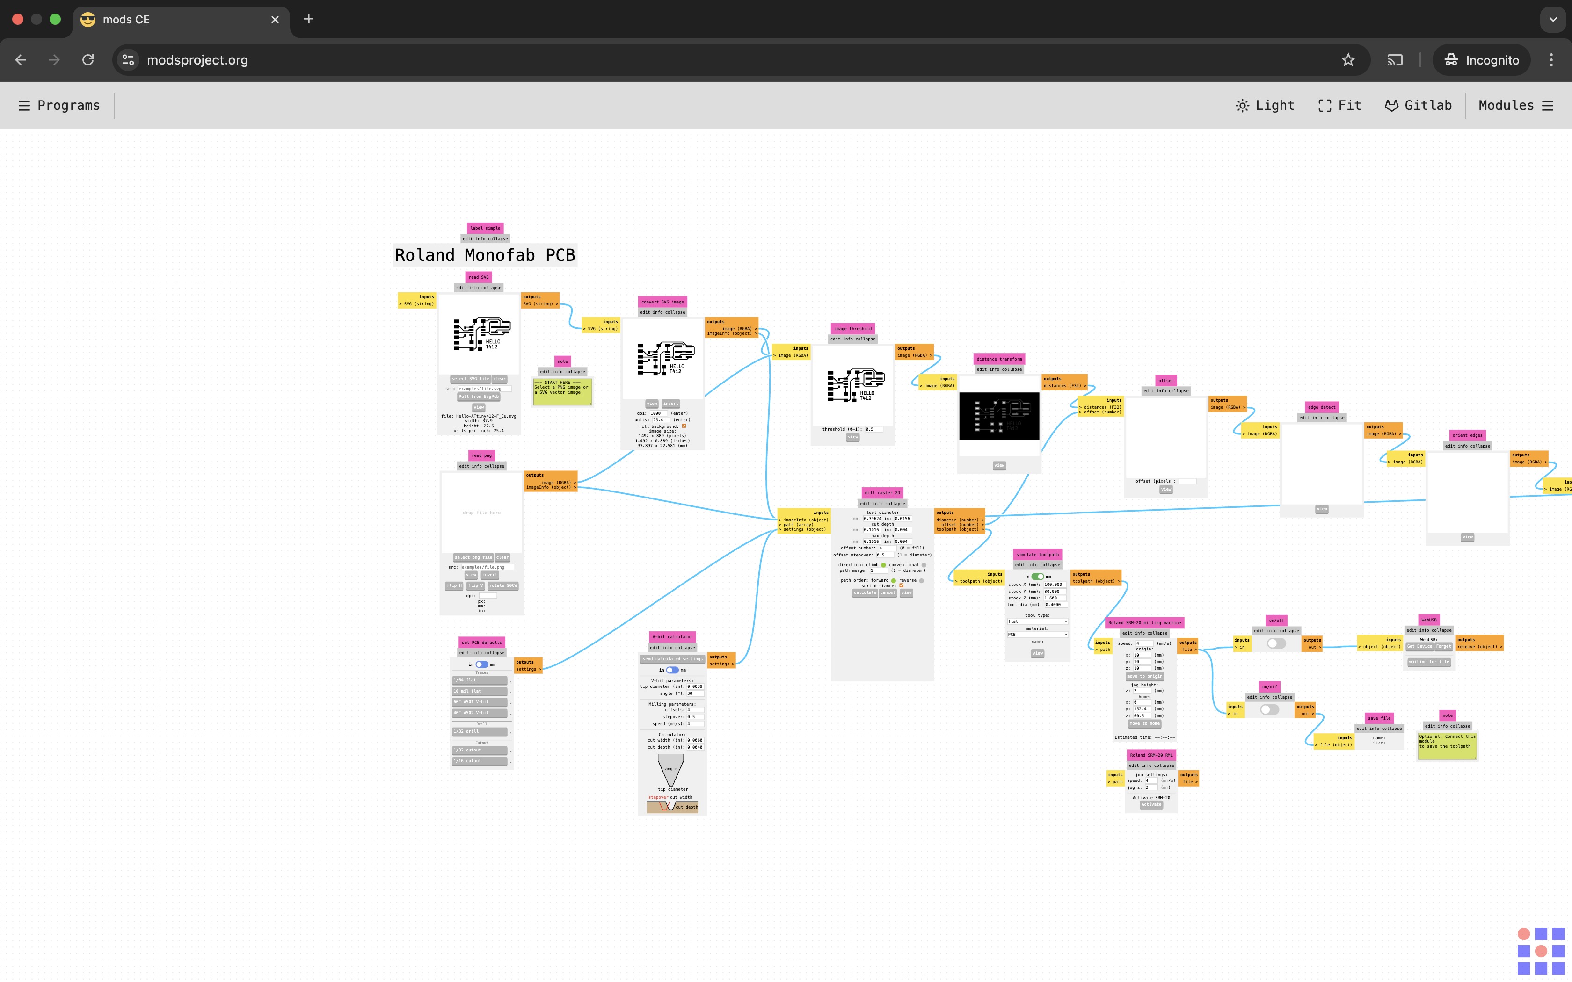Bookmark this page with star icon
The height and width of the screenshot is (982, 1572).
pyautogui.click(x=1348, y=60)
